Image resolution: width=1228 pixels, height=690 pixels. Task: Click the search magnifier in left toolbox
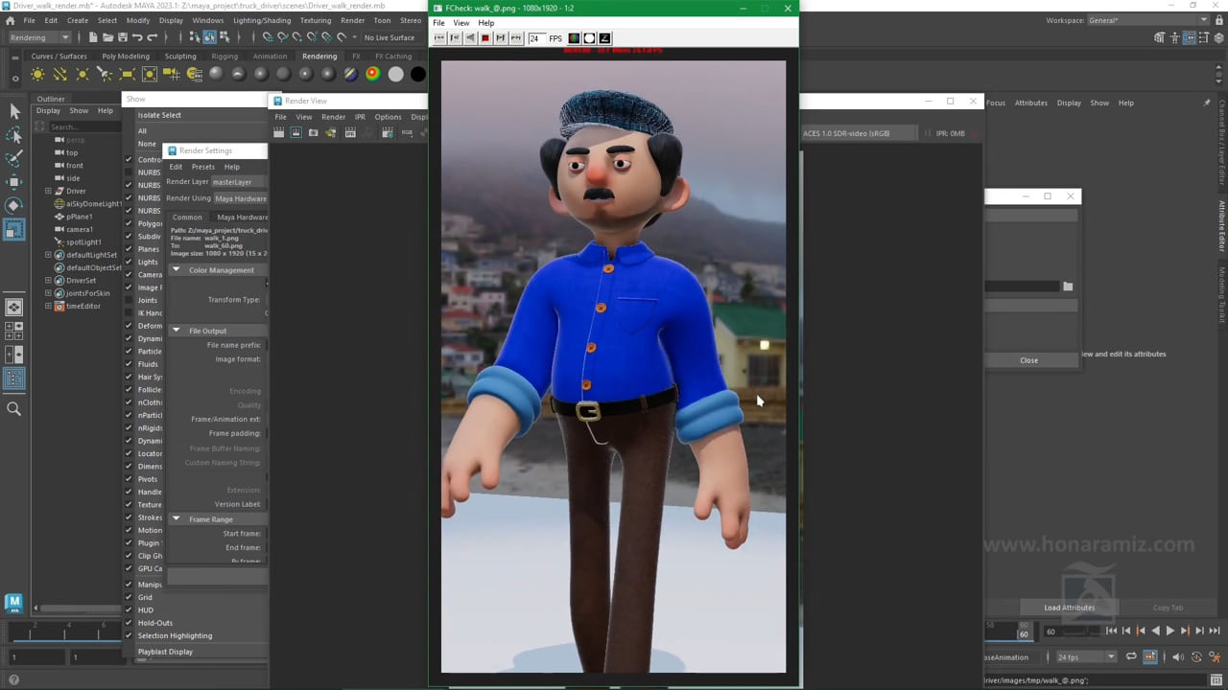click(14, 409)
